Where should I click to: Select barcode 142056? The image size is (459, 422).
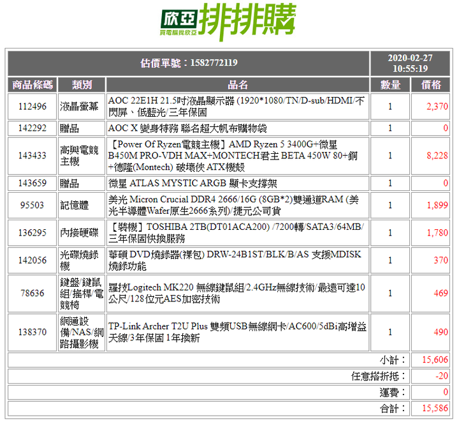pyautogui.click(x=33, y=260)
